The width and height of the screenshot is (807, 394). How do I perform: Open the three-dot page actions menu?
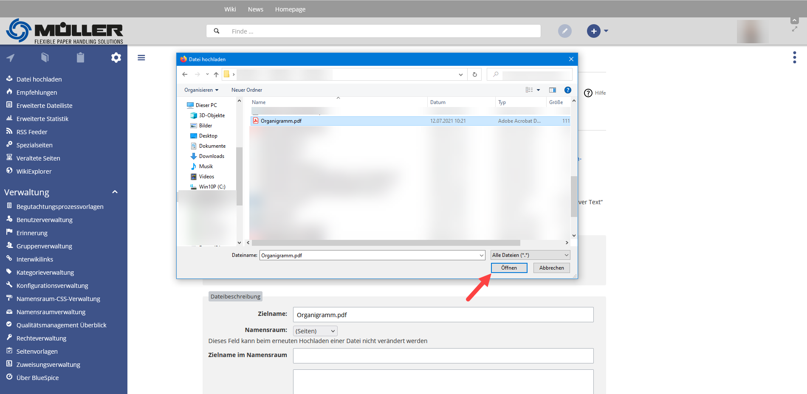(x=794, y=57)
